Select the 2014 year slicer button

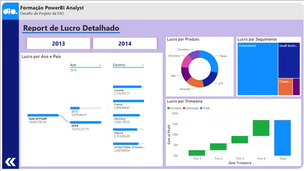click(125, 43)
